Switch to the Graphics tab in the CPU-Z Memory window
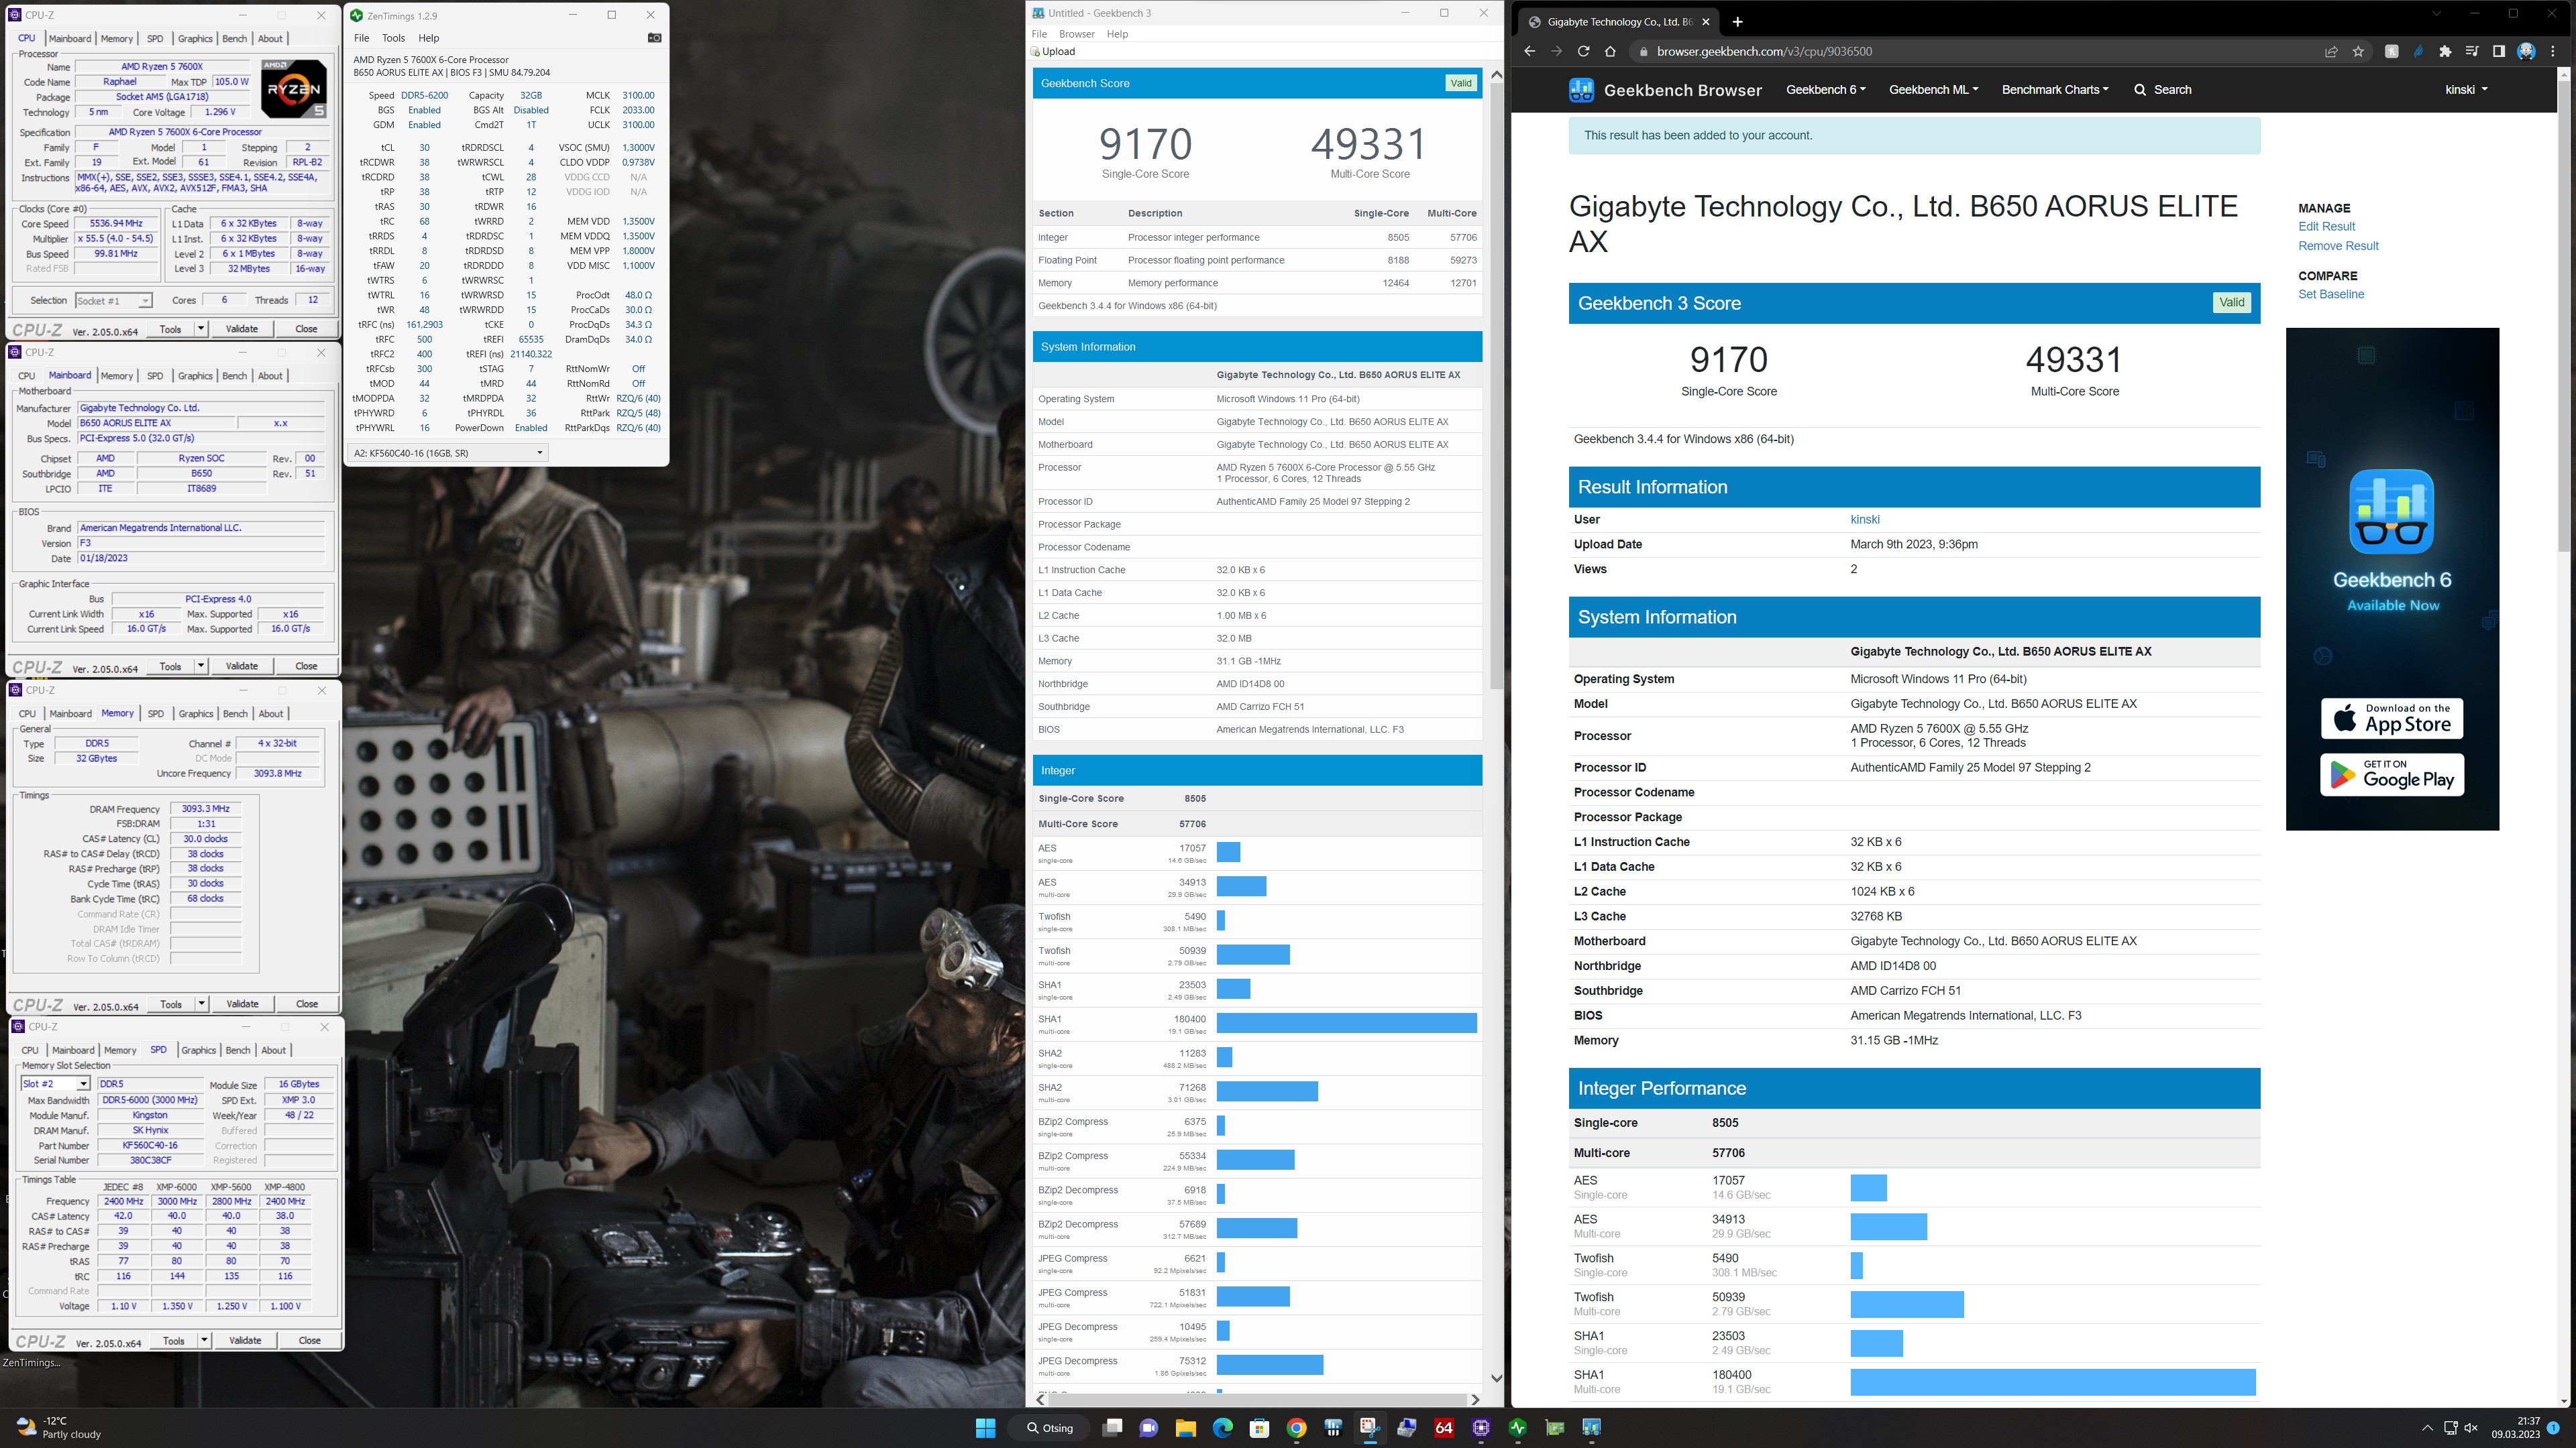Image resolution: width=2576 pixels, height=1448 pixels. (195, 713)
